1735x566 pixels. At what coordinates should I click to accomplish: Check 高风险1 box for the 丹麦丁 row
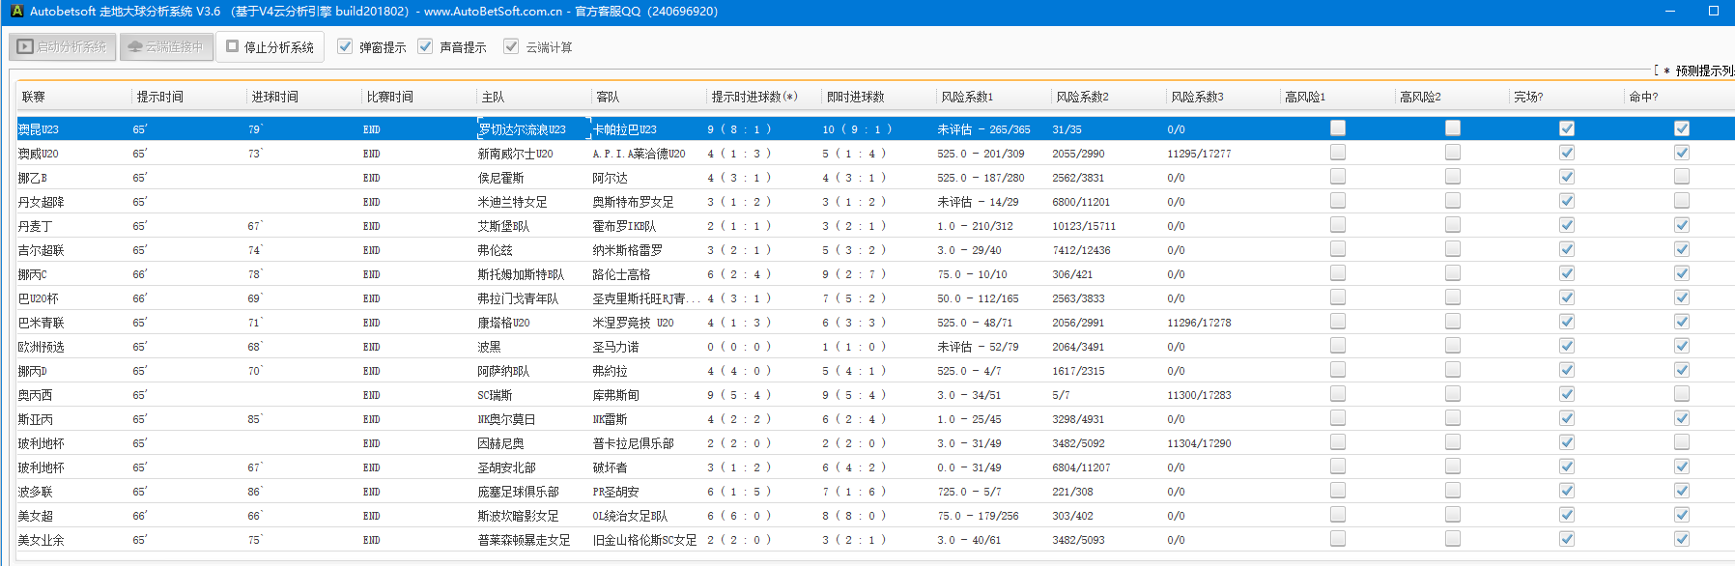coord(1338,225)
